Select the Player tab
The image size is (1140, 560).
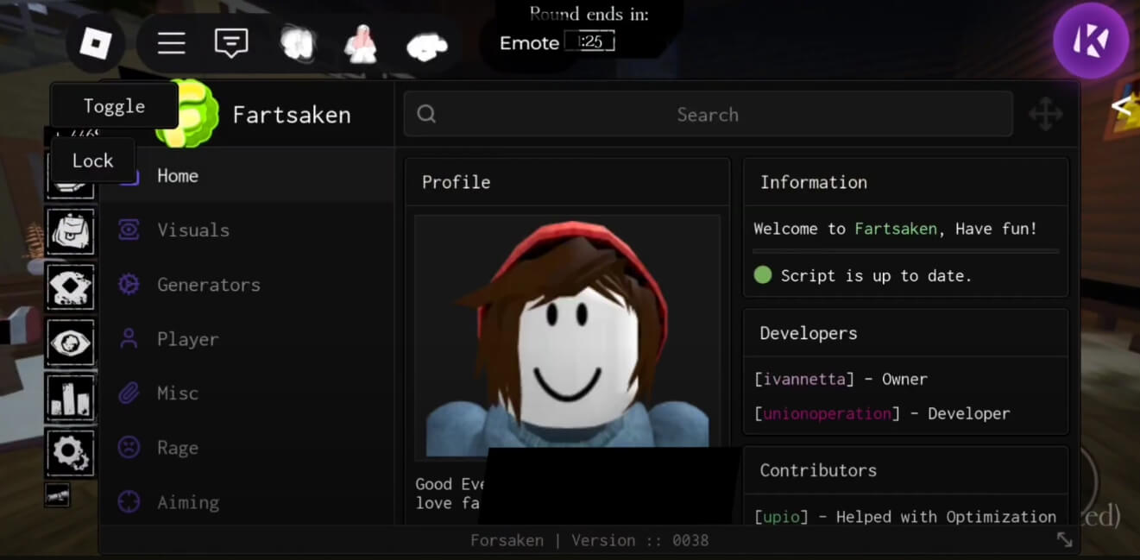click(247, 339)
